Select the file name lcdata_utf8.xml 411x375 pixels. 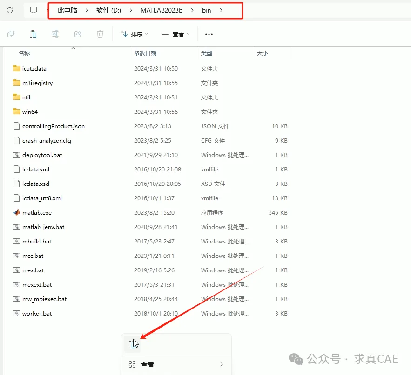(42, 198)
